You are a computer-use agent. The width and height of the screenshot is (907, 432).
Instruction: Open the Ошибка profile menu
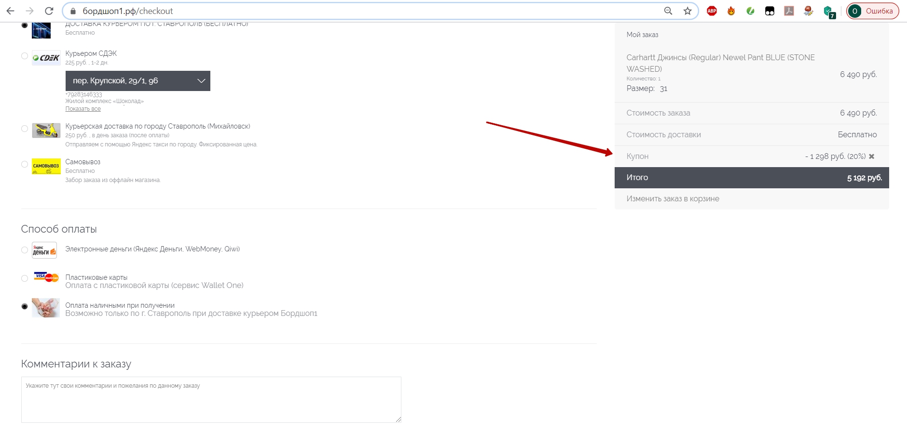872,11
